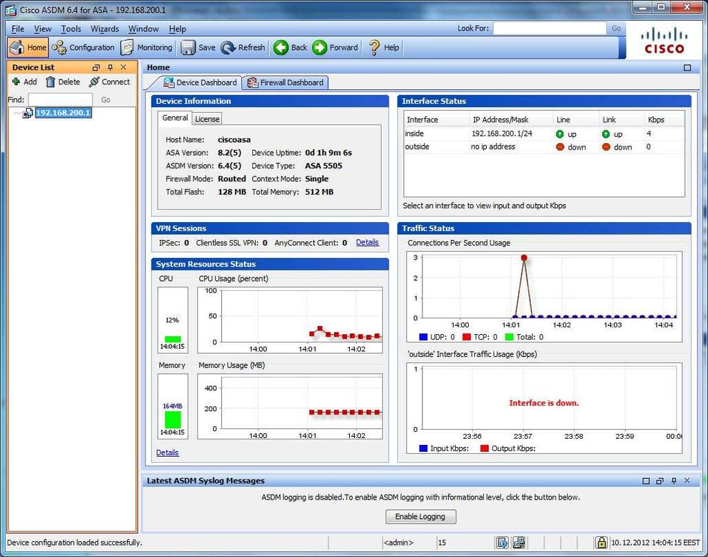The height and width of the screenshot is (557, 708).
Task: Open the File menu
Action: [18, 29]
